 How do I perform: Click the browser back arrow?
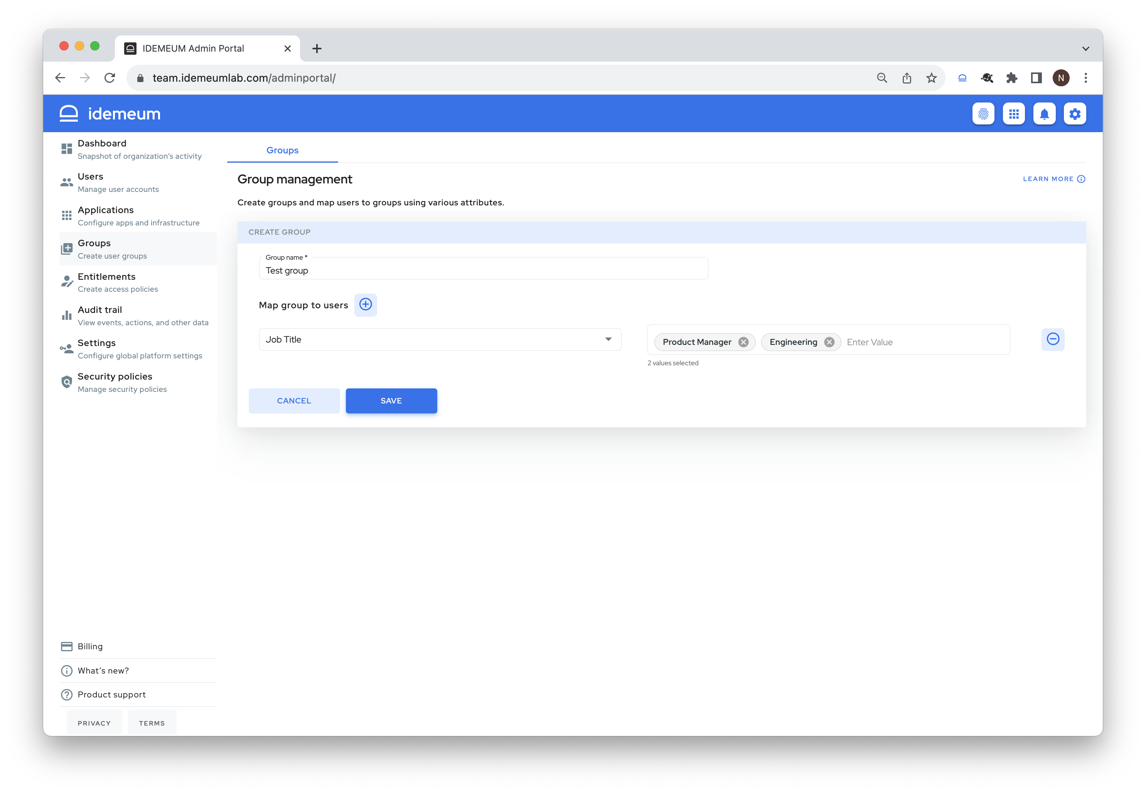(60, 78)
